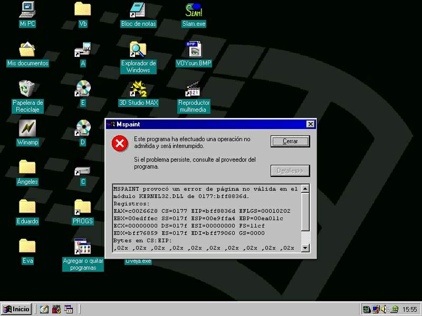Select the Explorador de Windows shortcut
Screen dimensions: 422x316
pos(138,50)
